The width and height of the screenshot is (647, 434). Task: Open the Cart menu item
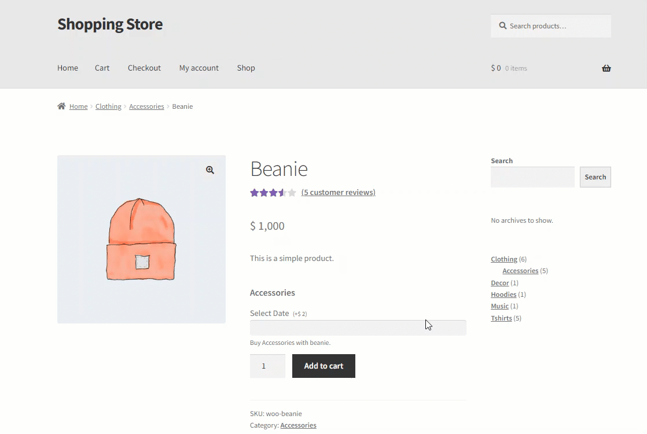[x=102, y=68]
